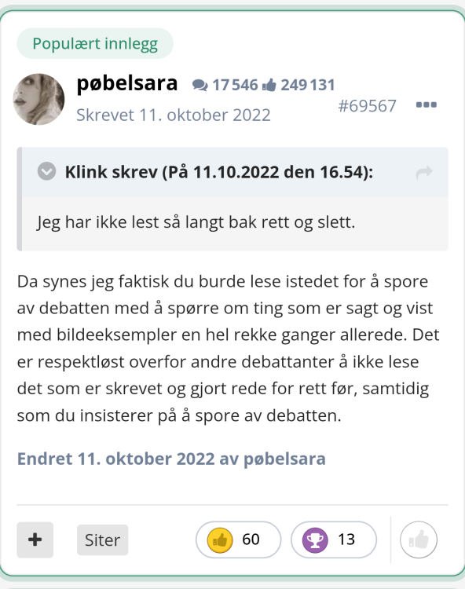The height and width of the screenshot is (589, 465).
Task: Click the plus multi-quote button
Action: pos(35,540)
